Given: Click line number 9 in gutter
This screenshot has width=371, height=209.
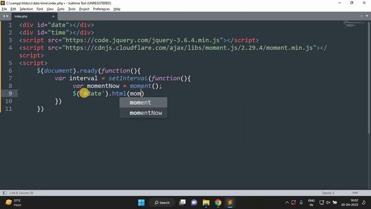Looking at the screenshot, I should click(x=10, y=93).
